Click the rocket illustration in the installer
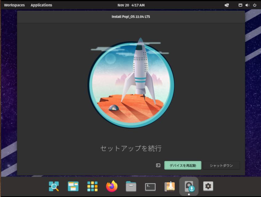 [131, 83]
